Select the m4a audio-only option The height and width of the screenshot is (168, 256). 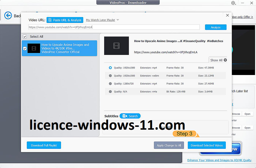(110, 92)
